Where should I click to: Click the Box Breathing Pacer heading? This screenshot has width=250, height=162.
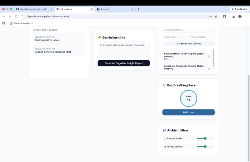(182, 85)
